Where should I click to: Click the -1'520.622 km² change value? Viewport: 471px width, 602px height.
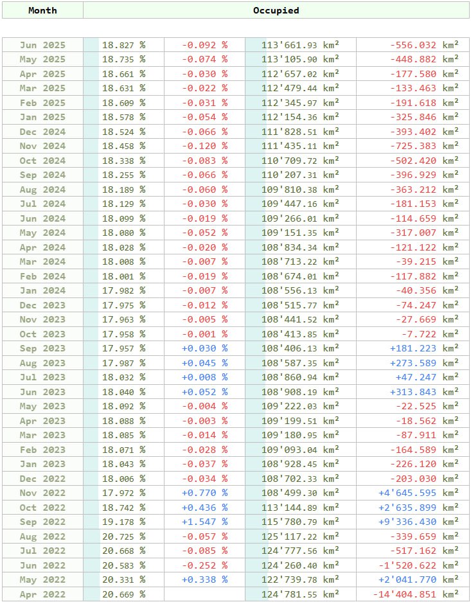[x=418, y=565]
